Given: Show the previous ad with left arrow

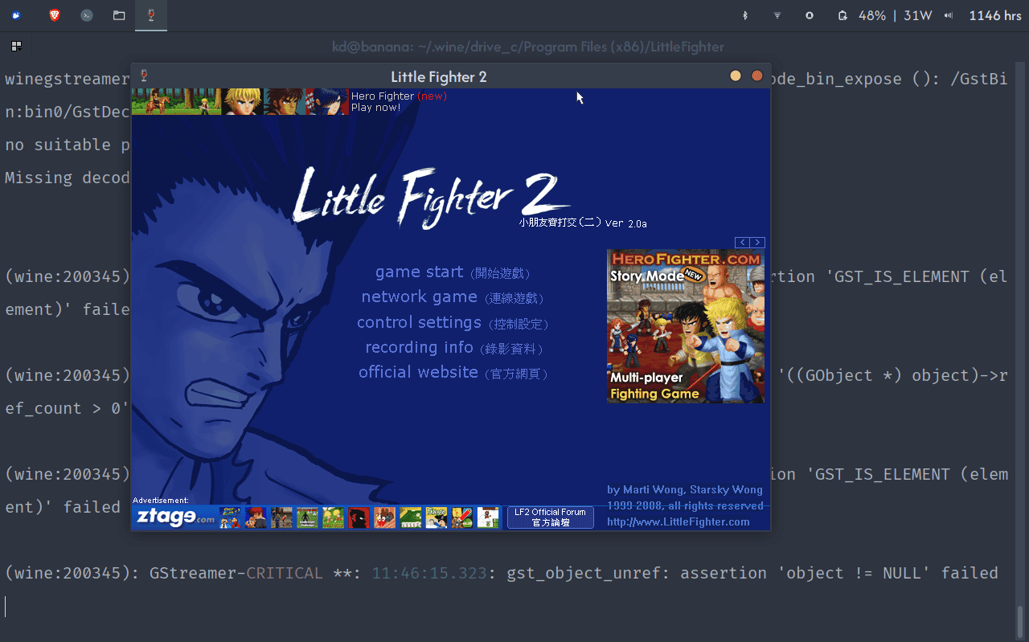Looking at the screenshot, I should tap(743, 243).
